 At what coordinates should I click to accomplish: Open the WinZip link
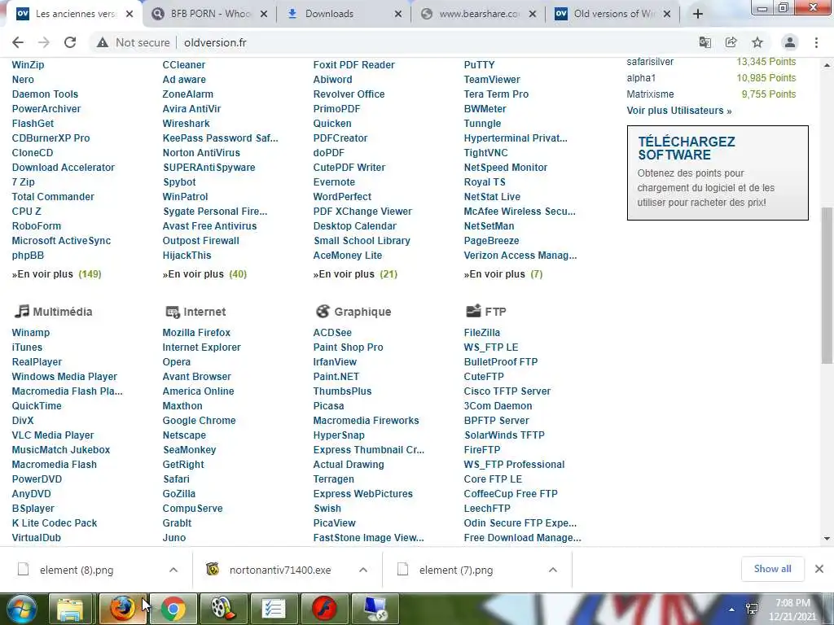click(29, 65)
